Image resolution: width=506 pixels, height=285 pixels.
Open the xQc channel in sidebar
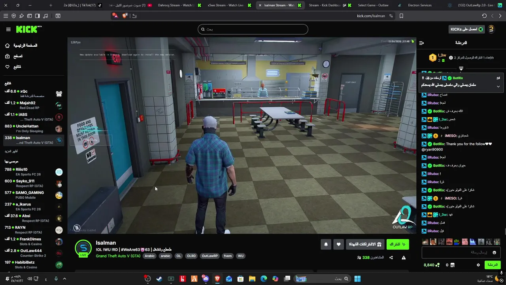tap(33, 93)
